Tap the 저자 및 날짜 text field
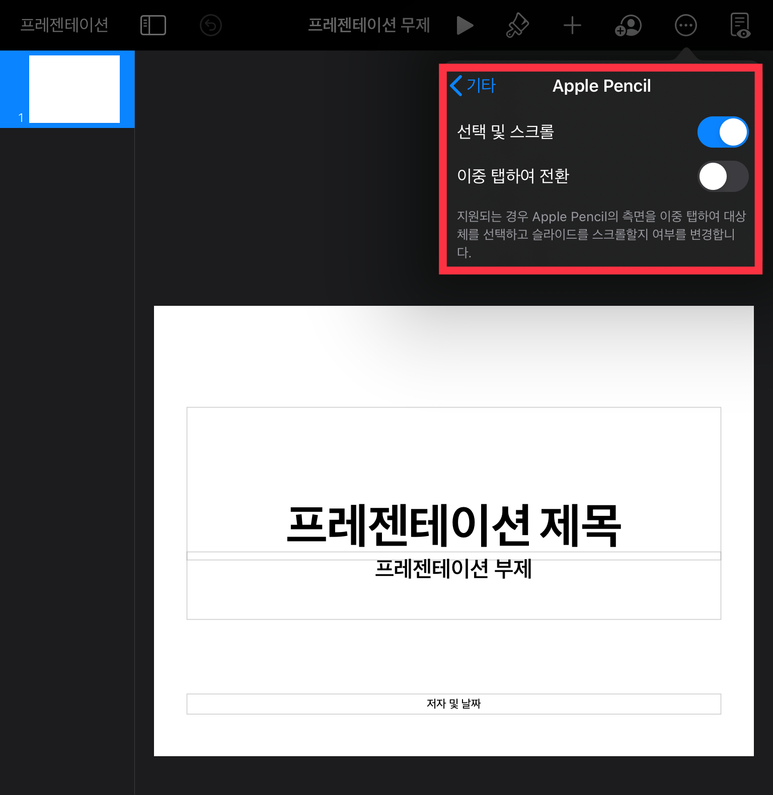 pyautogui.click(x=454, y=704)
